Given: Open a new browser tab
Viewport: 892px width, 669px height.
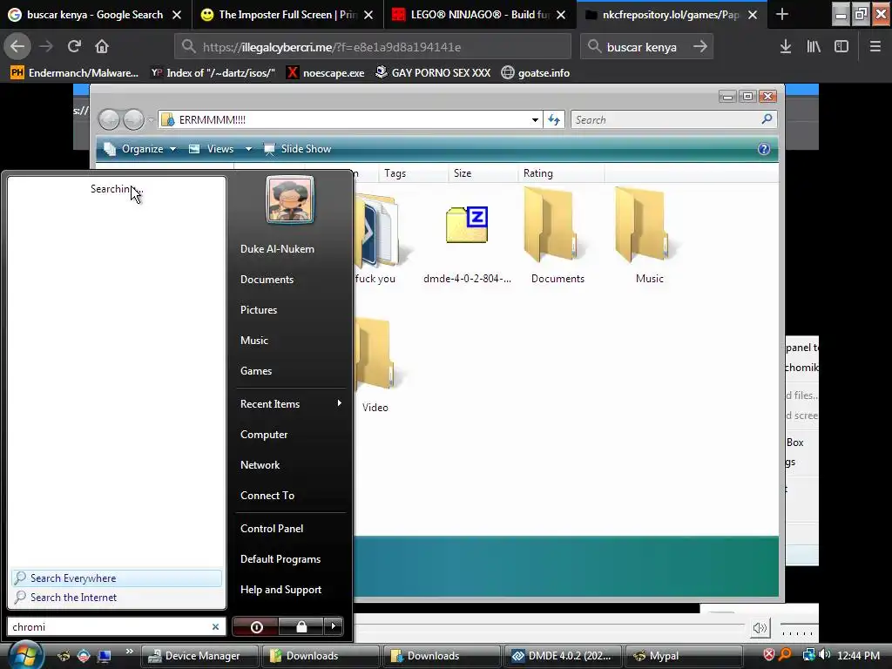Looking at the screenshot, I should [x=782, y=14].
